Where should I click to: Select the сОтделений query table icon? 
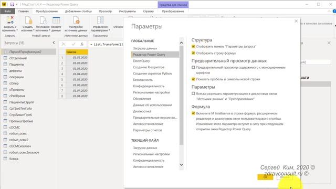coord(5,58)
